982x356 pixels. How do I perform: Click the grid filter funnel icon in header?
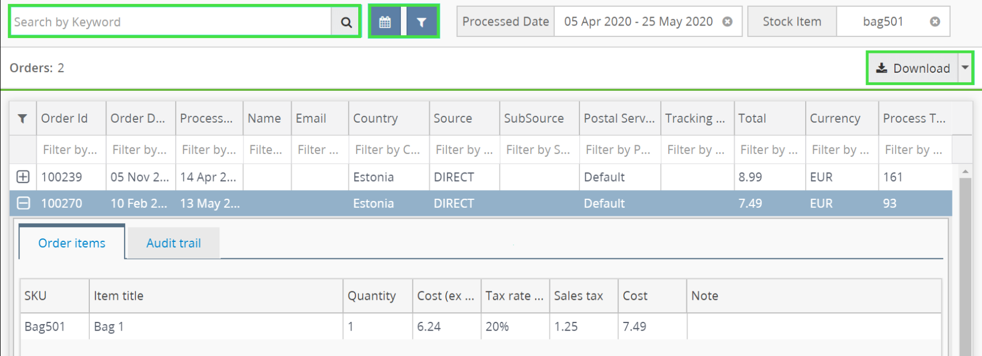tap(22, 118)
